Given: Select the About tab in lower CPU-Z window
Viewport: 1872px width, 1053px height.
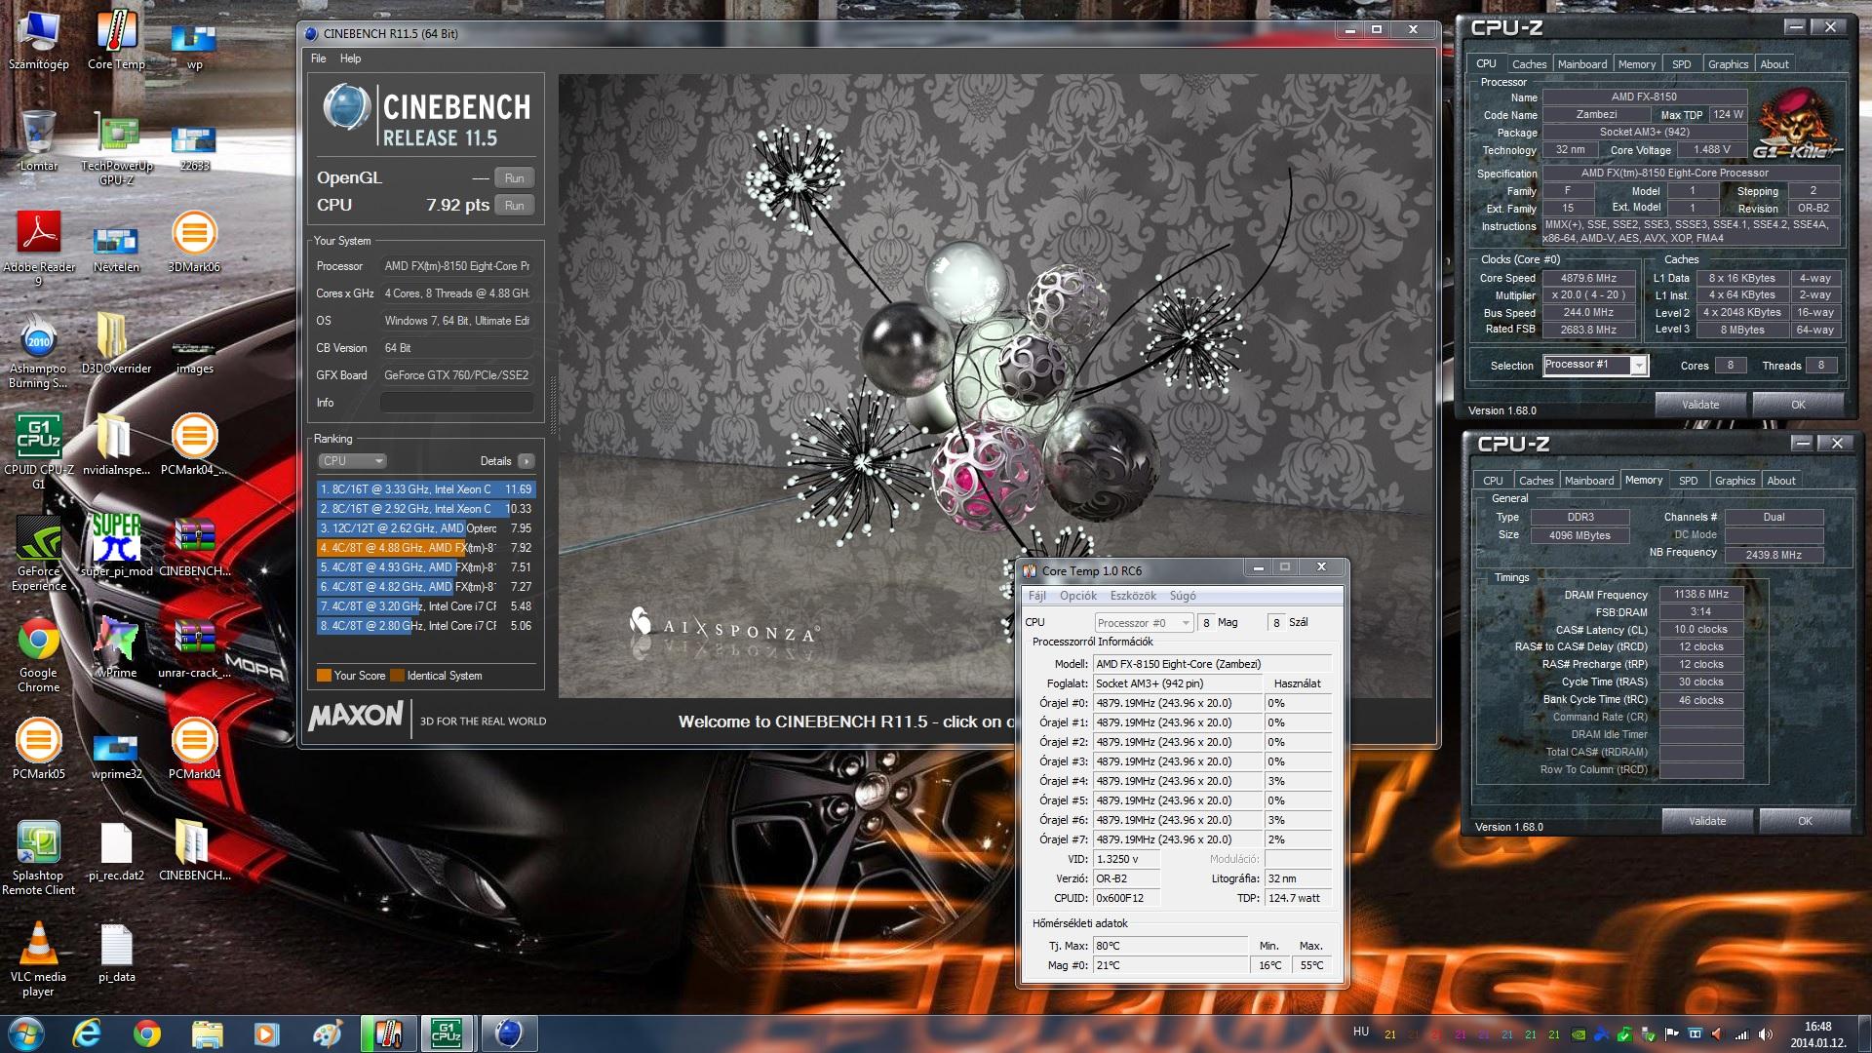Looking at the screenshot, I should coord(1781,481).
